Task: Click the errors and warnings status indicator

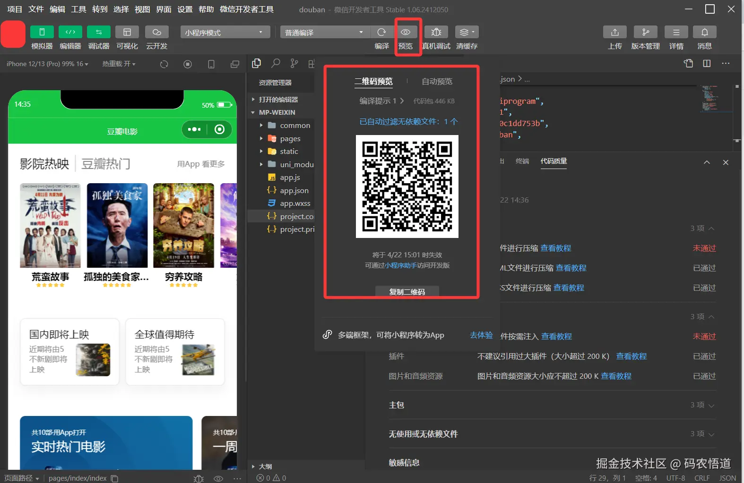Action: [271, 478]
